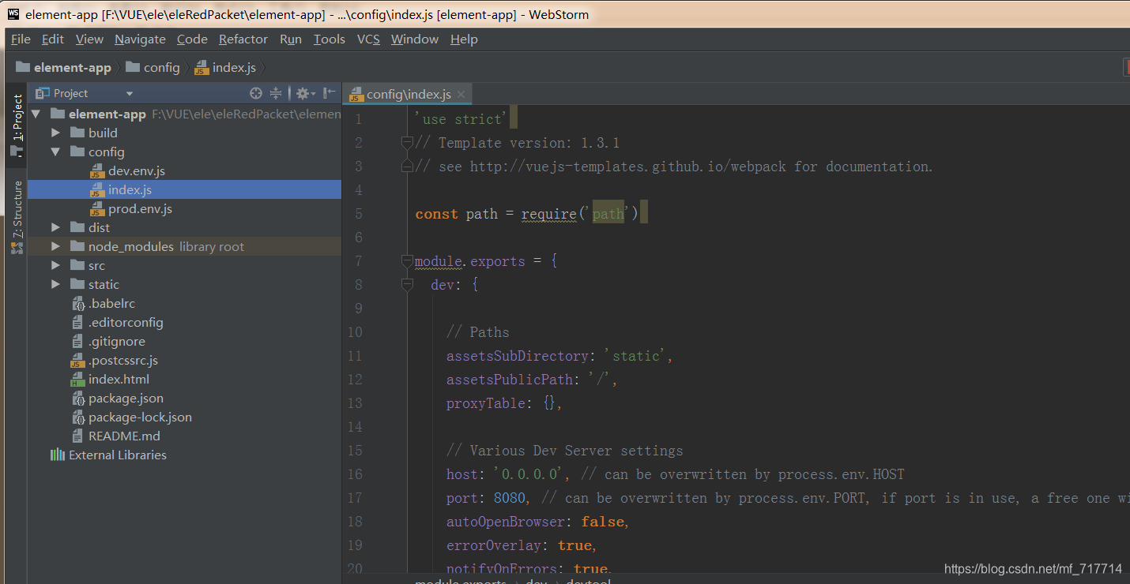Screen dimensions: 1130x584
Task: Hide the Project tool window with arrow icon
Action: point(330,93)
